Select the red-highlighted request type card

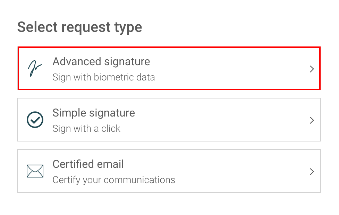[169, 68]
